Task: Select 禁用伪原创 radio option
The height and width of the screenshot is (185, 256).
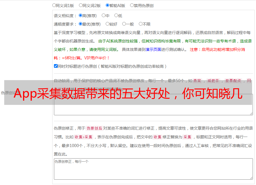Action: pyautogui.click(x=132, y=5)
